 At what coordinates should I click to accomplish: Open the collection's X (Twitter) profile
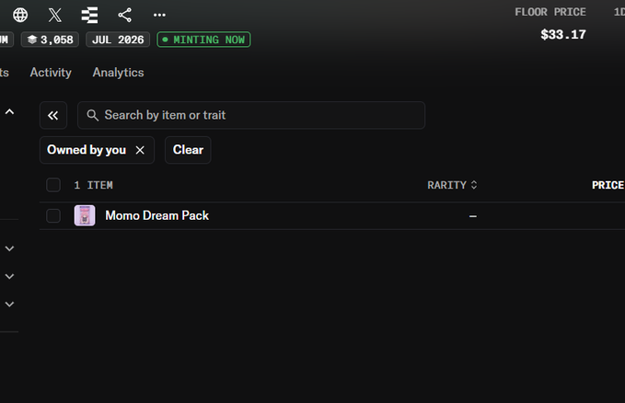pos(55,15)
